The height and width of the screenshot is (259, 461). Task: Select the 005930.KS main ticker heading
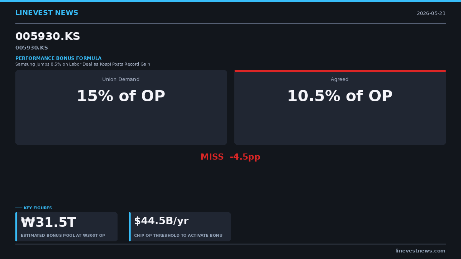(x=48, y=37)
